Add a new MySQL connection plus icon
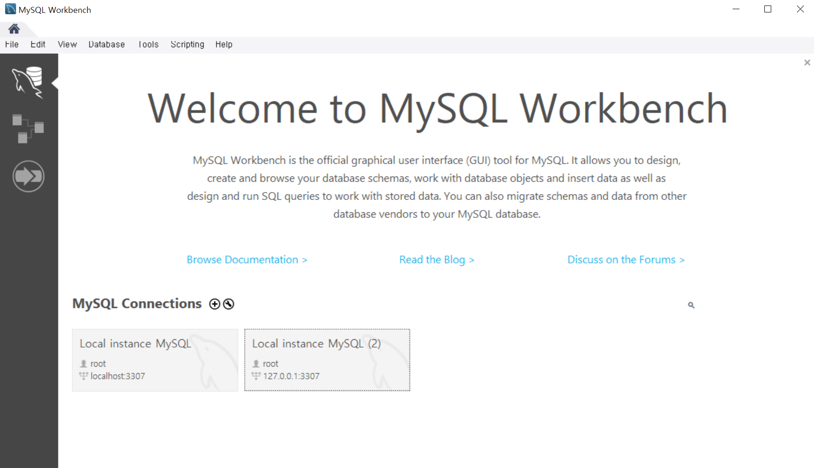The height and width of the screenshot is (468, 814). [215, 304]
